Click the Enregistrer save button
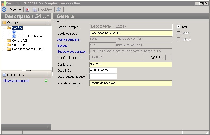The height and width of the screenshot is (135, 210). tap(42, 10)
